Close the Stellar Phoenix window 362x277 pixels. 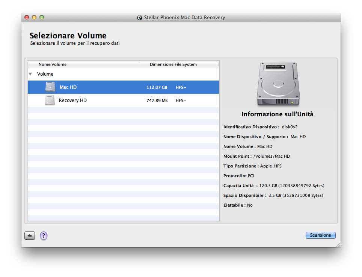[x=27, y=17]
